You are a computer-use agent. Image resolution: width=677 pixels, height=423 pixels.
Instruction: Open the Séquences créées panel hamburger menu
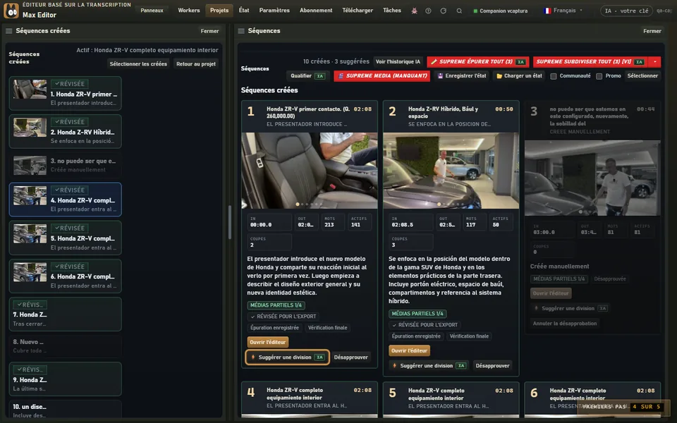(8, 31)
